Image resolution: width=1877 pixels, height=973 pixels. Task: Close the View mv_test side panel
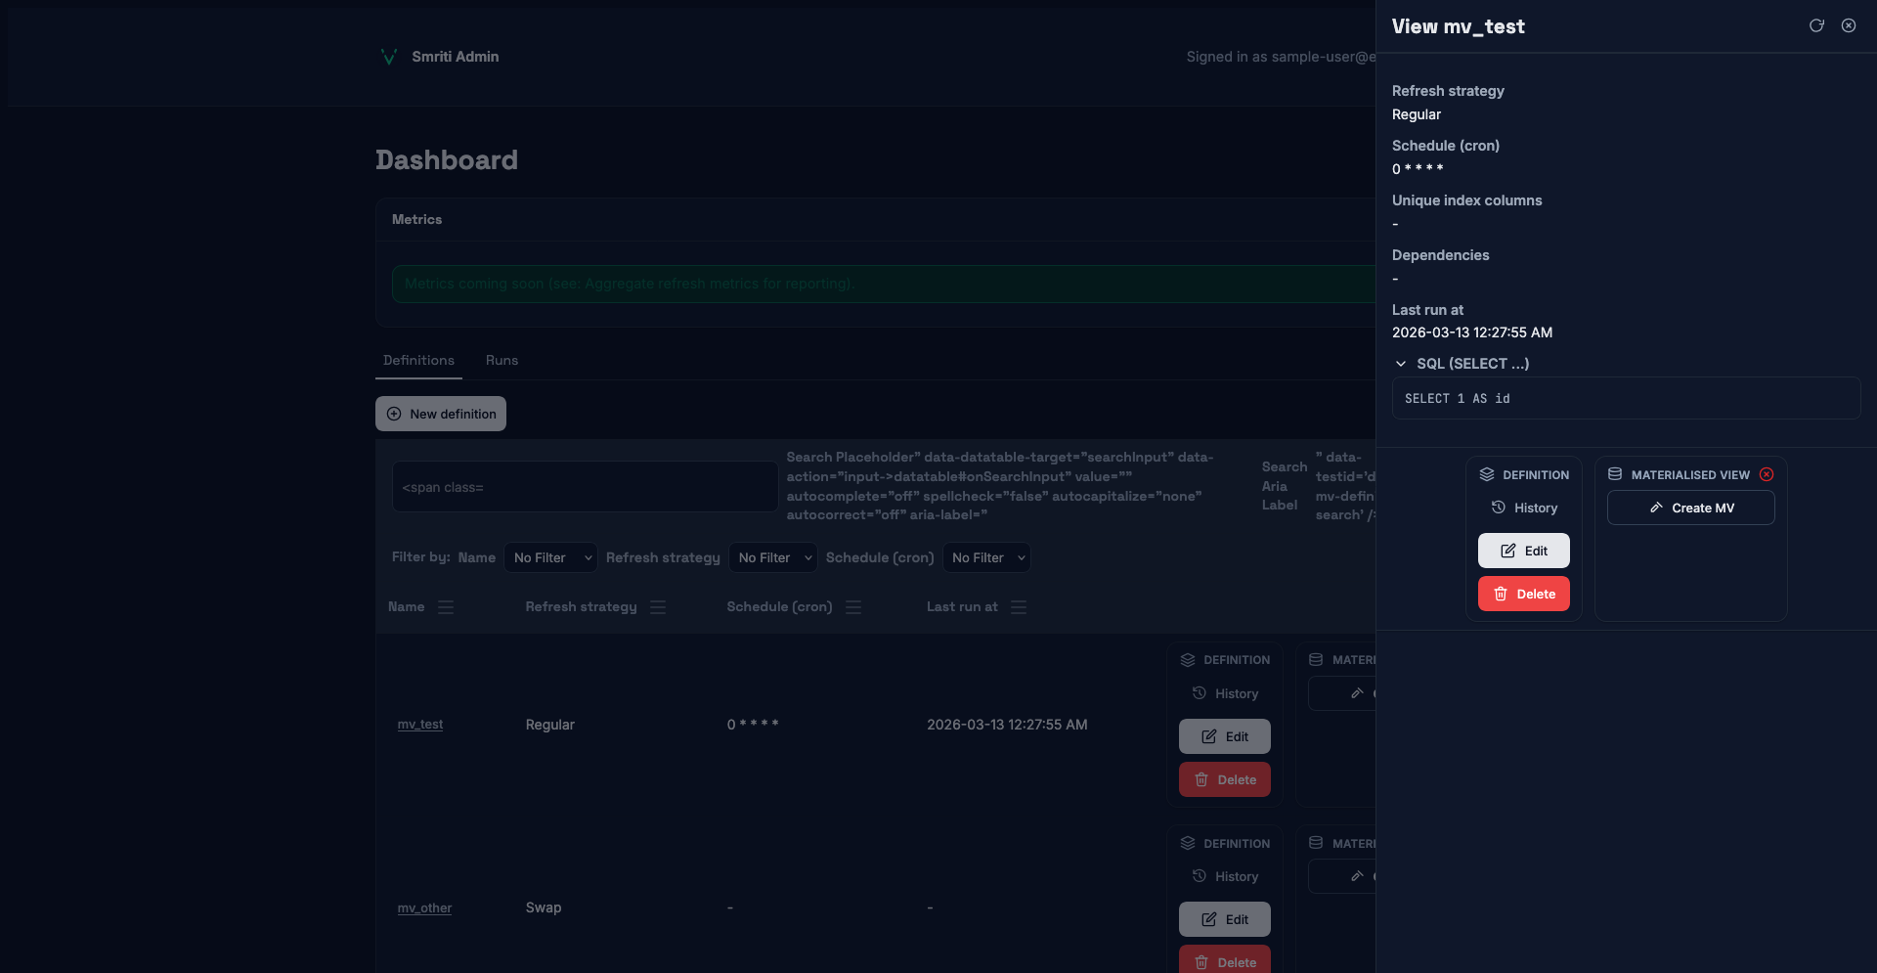click(1849, 26)
